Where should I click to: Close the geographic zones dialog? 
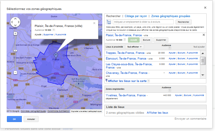tap(205, 7)
